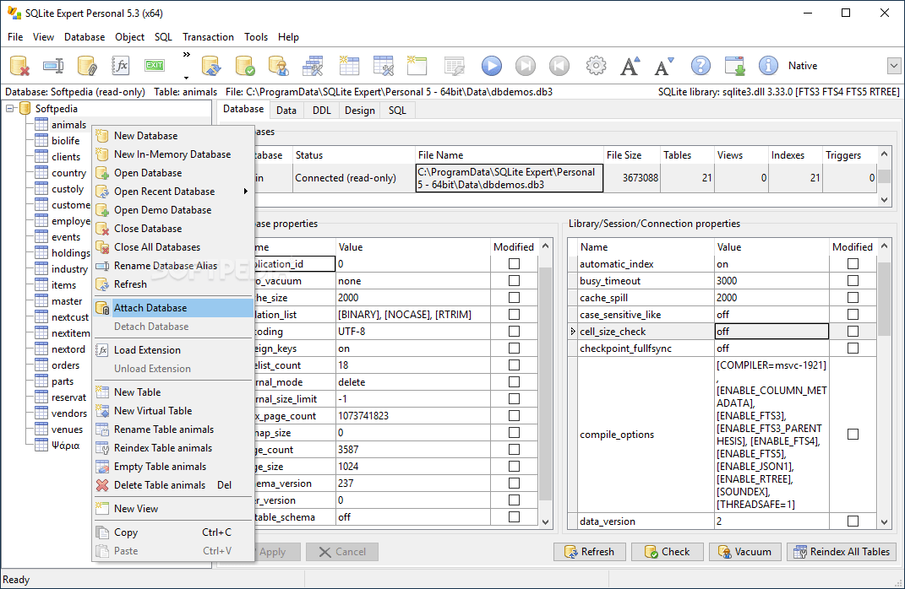Viewport: 905px width, 589px height.
Task: Click the File Name cell for dbdemos.db3
Action: click(509, 178)
